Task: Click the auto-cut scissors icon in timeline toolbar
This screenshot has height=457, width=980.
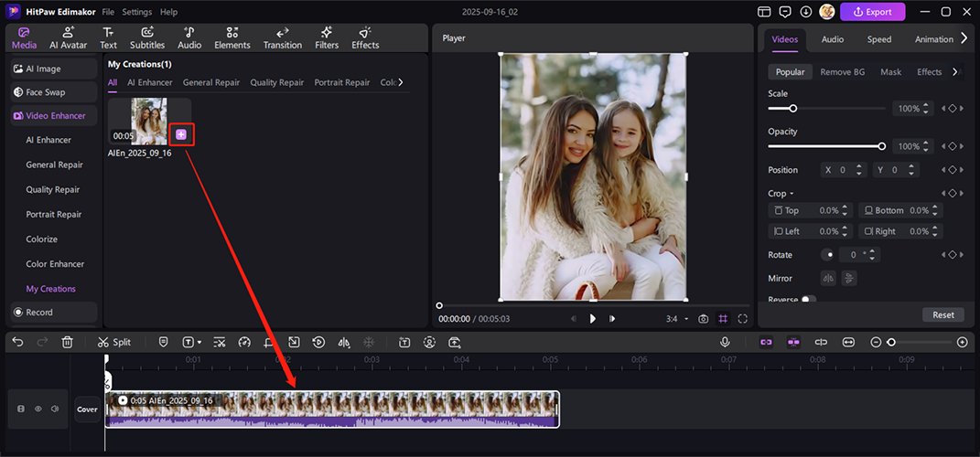Action: point(220,342)
